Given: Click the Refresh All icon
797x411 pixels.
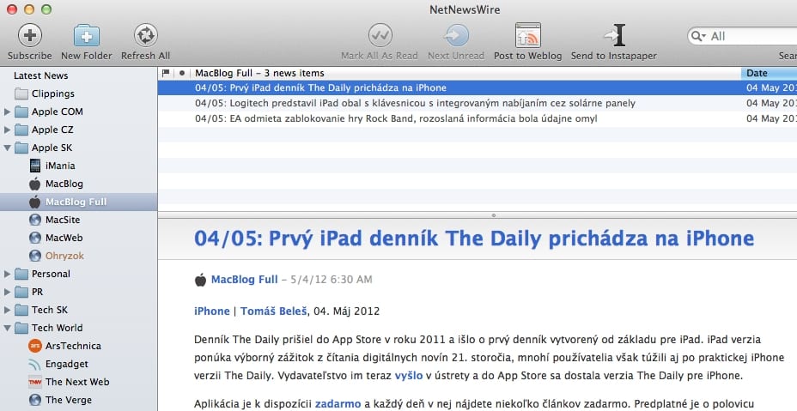Looking at the screenshot, I should click(145, 35).
